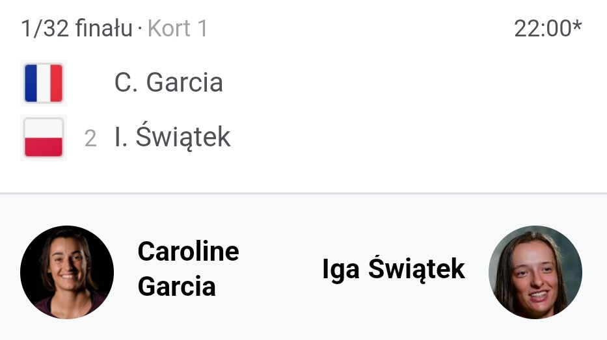Open the bold Iga Świątek name label
This screenshot has width=607, height=340.
click(393, 268)
